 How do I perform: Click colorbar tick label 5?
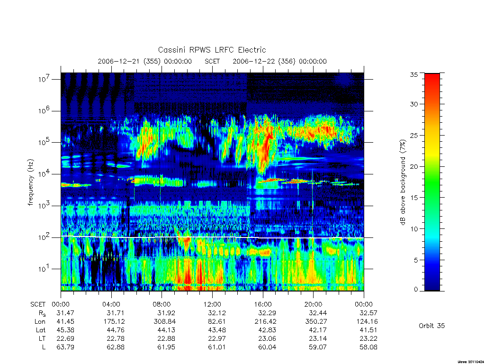(x=416, y=260)
